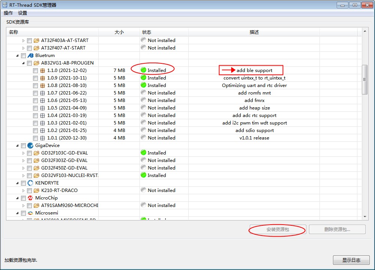This screenshot has height=270, width=375.
Task: Click the 删除资源包... button
Action: [x=337, y=229]
